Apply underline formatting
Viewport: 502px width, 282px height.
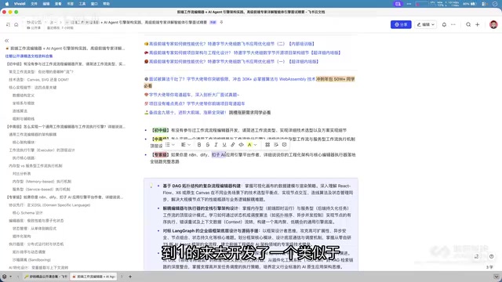[224, 145]
